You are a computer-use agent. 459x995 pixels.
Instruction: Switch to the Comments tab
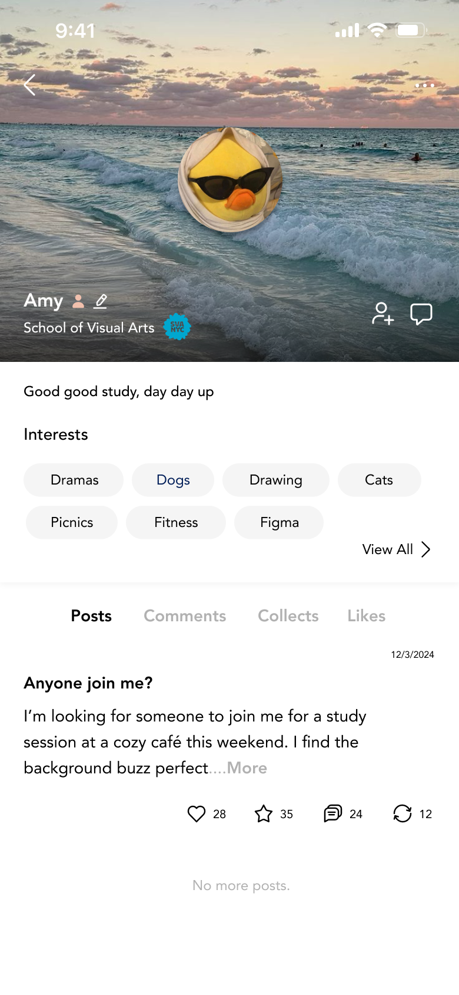(185, 616)
